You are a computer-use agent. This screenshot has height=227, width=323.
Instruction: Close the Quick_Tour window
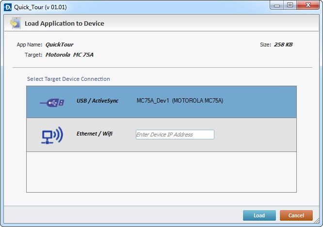[308, 5]
